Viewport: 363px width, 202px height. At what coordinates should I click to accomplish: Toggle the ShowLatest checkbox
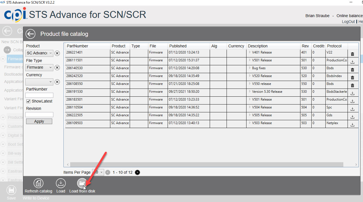point(28,101)
